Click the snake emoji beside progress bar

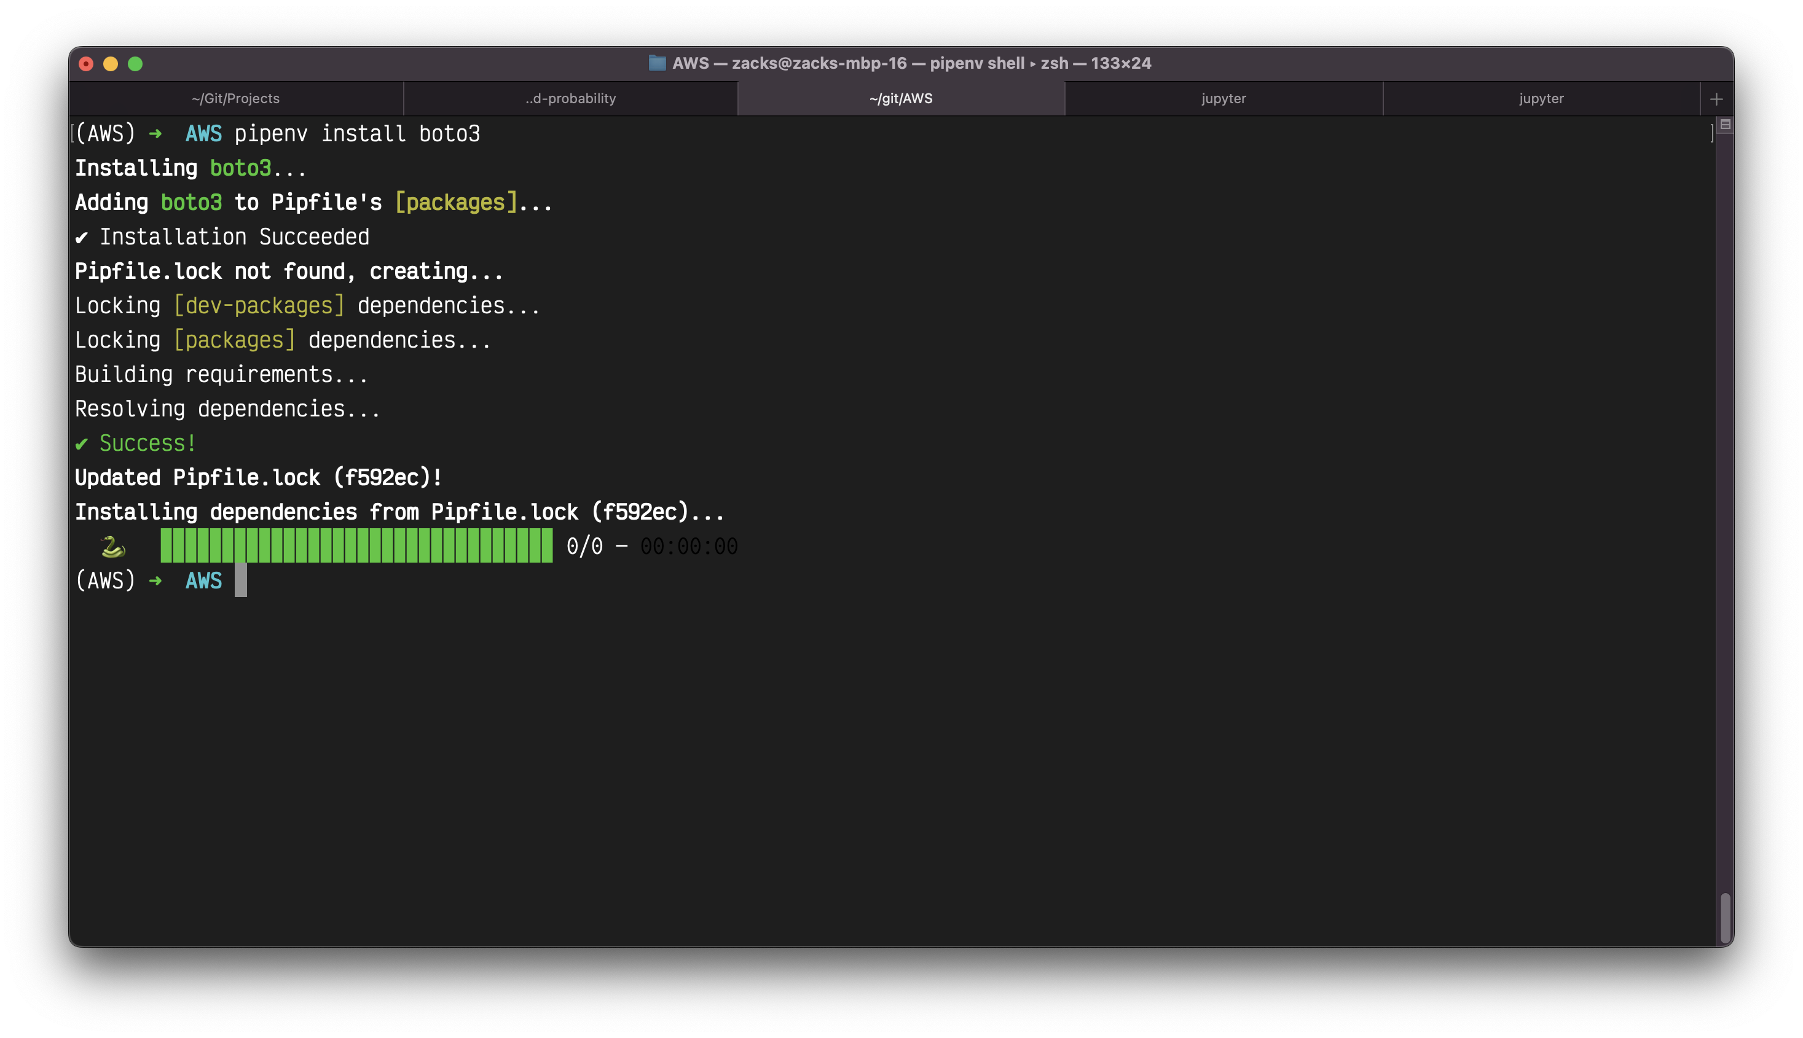[112, 547]
